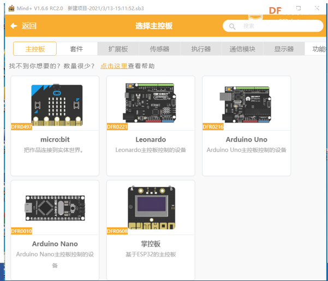Select the micro:bit board image

click(57, 105)
